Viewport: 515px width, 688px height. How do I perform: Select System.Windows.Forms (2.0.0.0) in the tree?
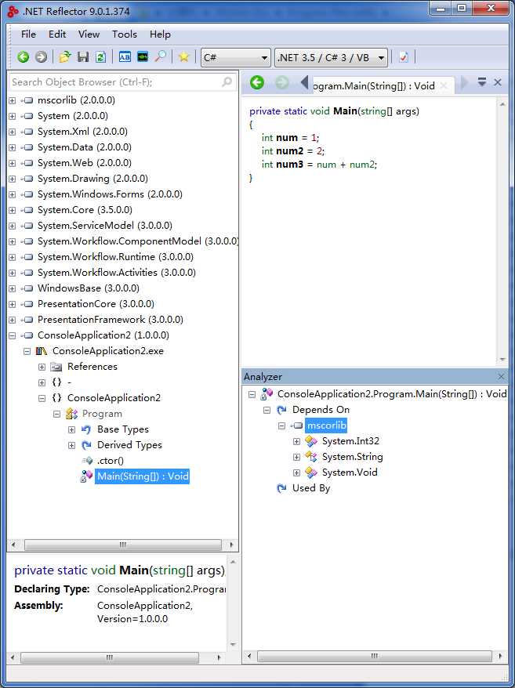110,194
